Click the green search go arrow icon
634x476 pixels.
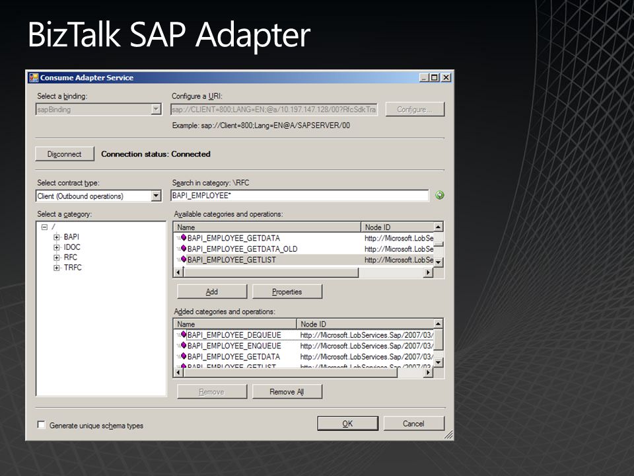pos(440,196)
